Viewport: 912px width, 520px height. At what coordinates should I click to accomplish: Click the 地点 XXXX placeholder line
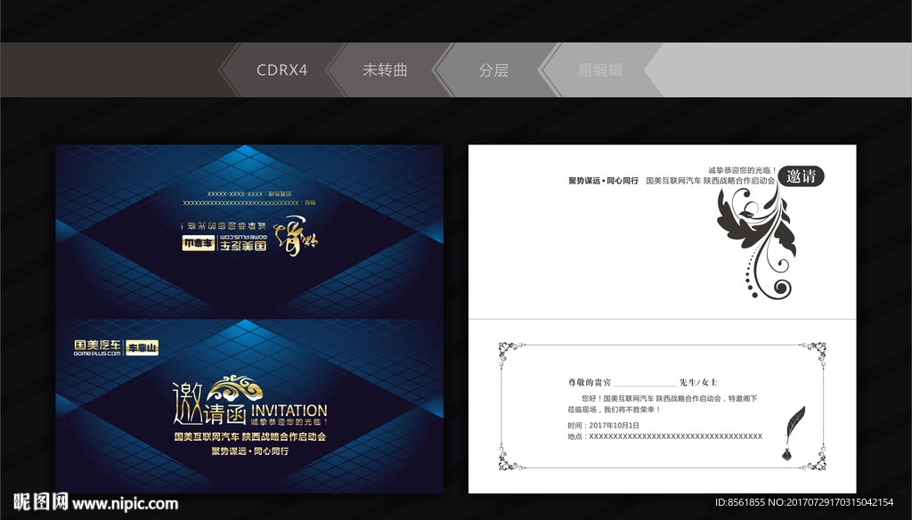pyautogui.click(x=664, y=436)
